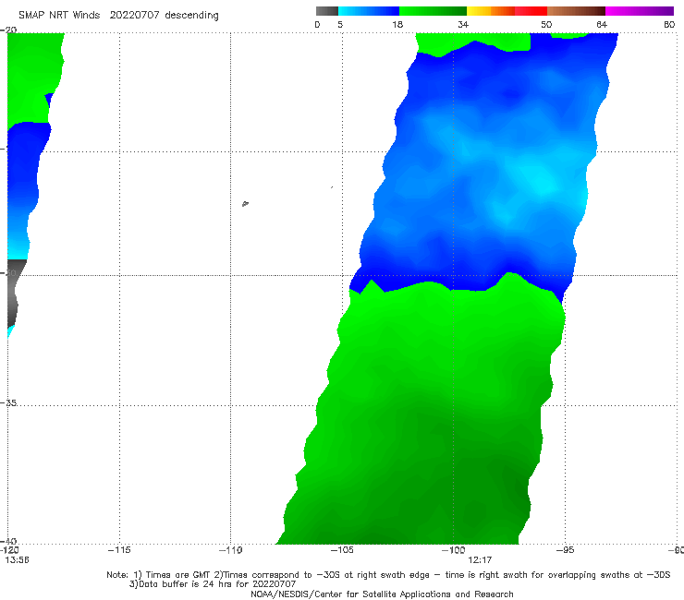Pick the yellow-orange segment of the color bar
684x600 pixels.
(491, 11)
